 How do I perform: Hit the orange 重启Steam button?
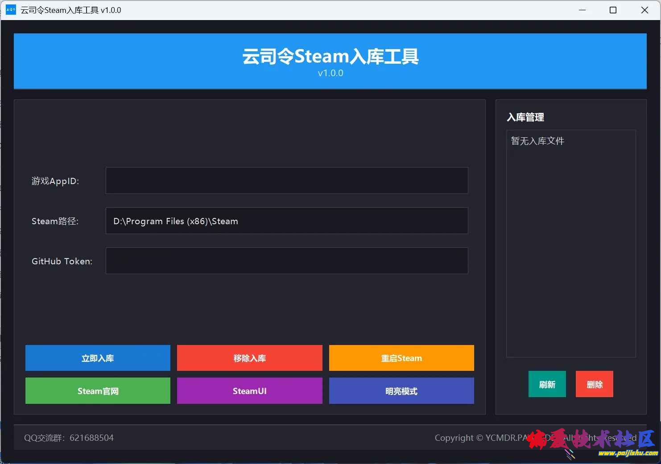click(401, 358)
